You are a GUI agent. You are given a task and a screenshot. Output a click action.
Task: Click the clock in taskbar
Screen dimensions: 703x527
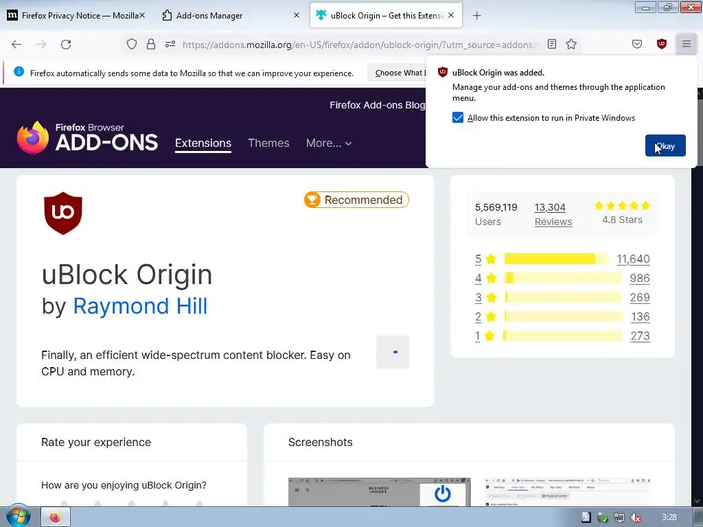(669, 517)
